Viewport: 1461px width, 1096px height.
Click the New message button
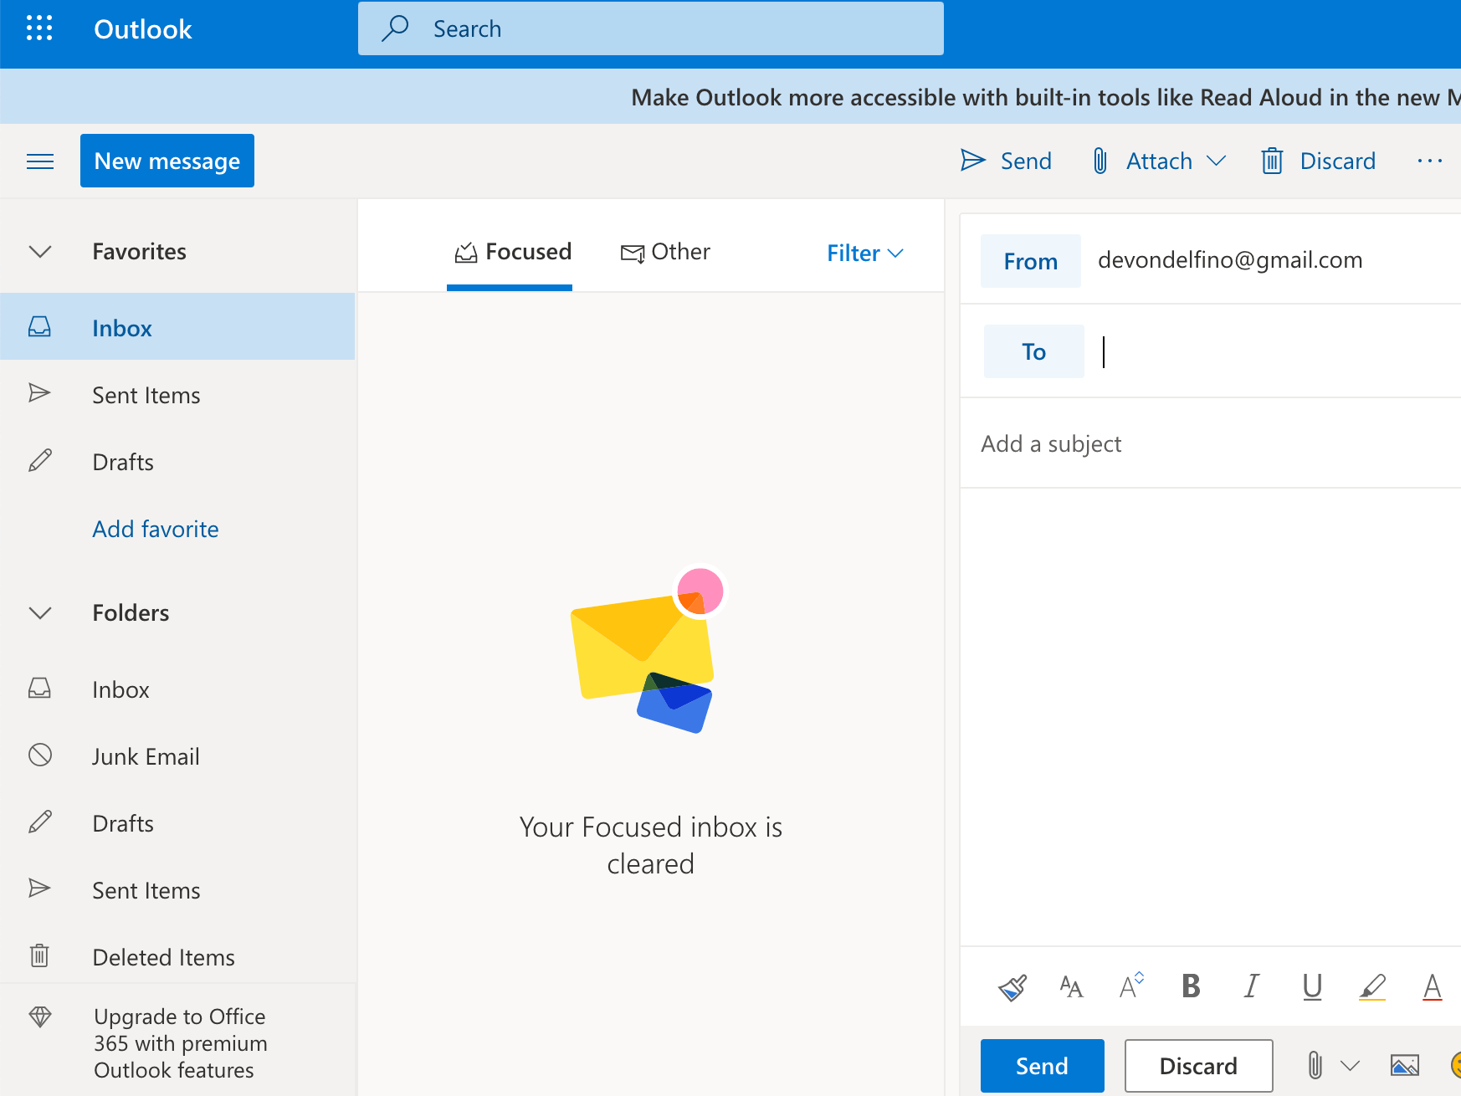(x=167, y=161)
